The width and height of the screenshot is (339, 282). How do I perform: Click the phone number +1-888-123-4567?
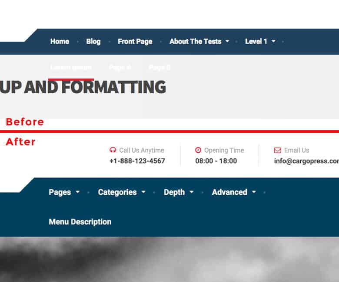click(137, 161)
